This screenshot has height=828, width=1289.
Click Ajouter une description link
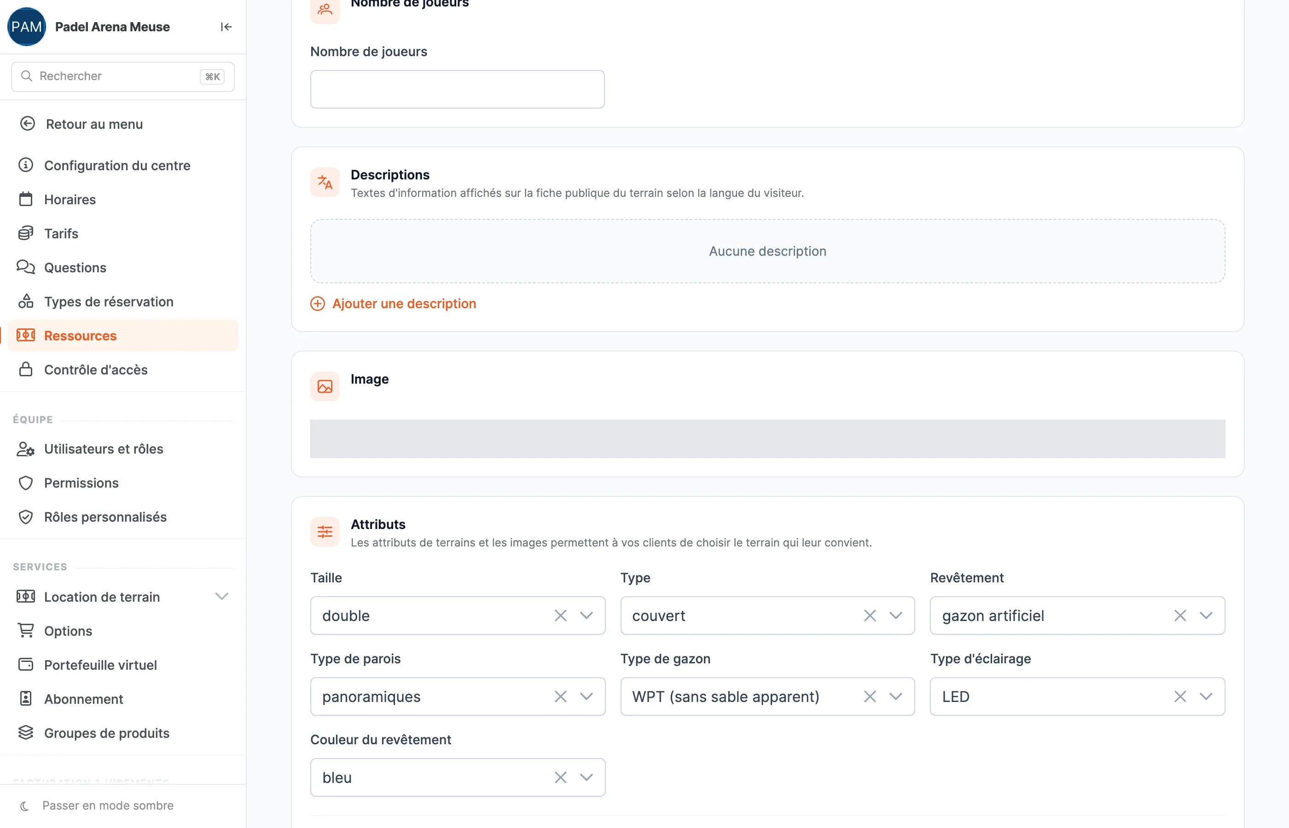393,304
